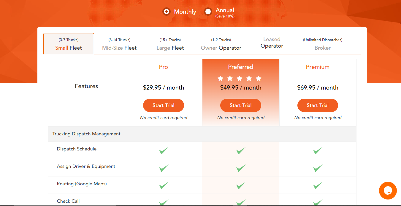Click the Trucking Dispatch Management section header

tap(86, 134)
